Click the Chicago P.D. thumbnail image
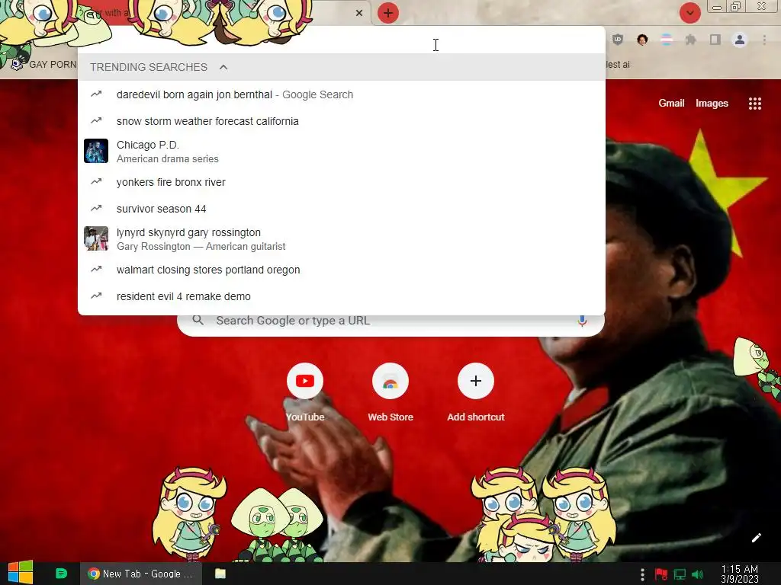Image resolution: width=781 pixels, height=585 pixels. point(96,151)
